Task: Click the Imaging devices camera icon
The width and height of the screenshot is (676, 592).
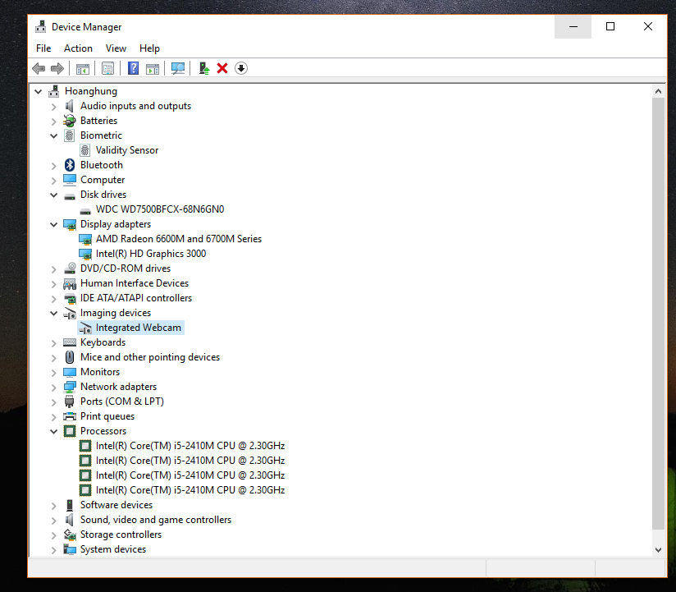Action: coord(70,314)
